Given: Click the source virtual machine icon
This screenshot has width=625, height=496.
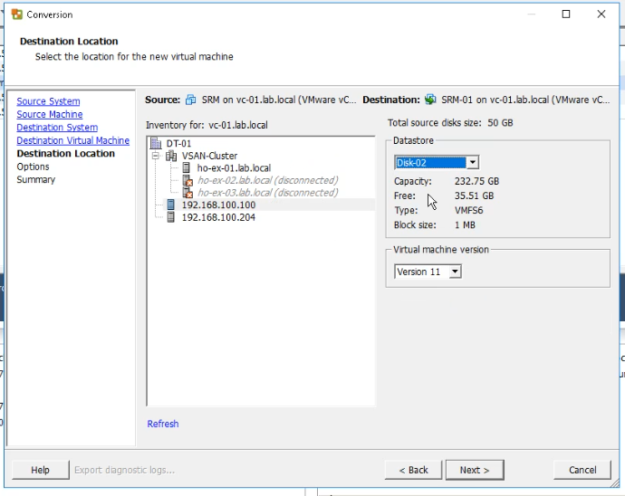Looking at the screenshot, I should point(191,100).
